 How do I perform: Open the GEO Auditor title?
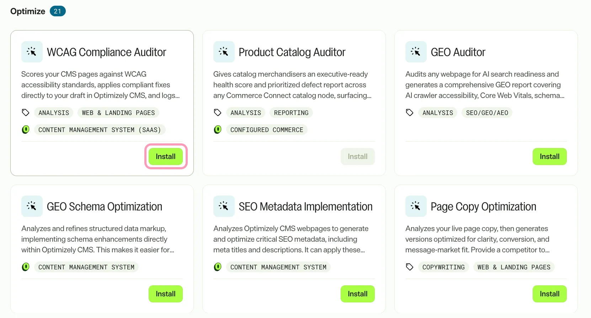[x=458, y=52]
